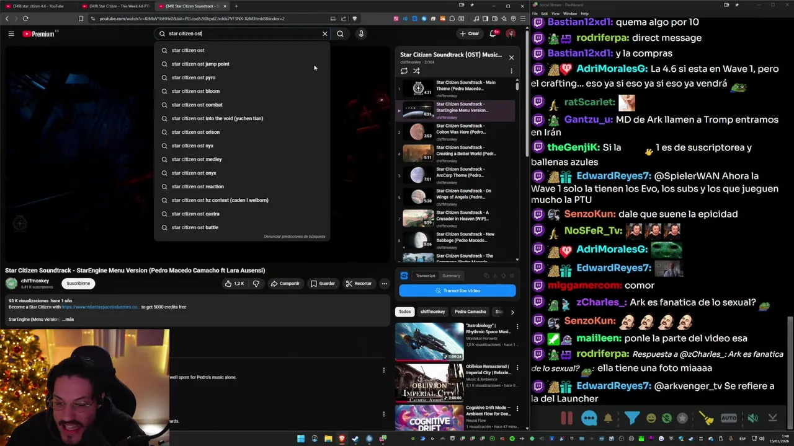Open playlist options three-dot menu
This screenshot has height=446, width=794.
click(x=511, y=71)
